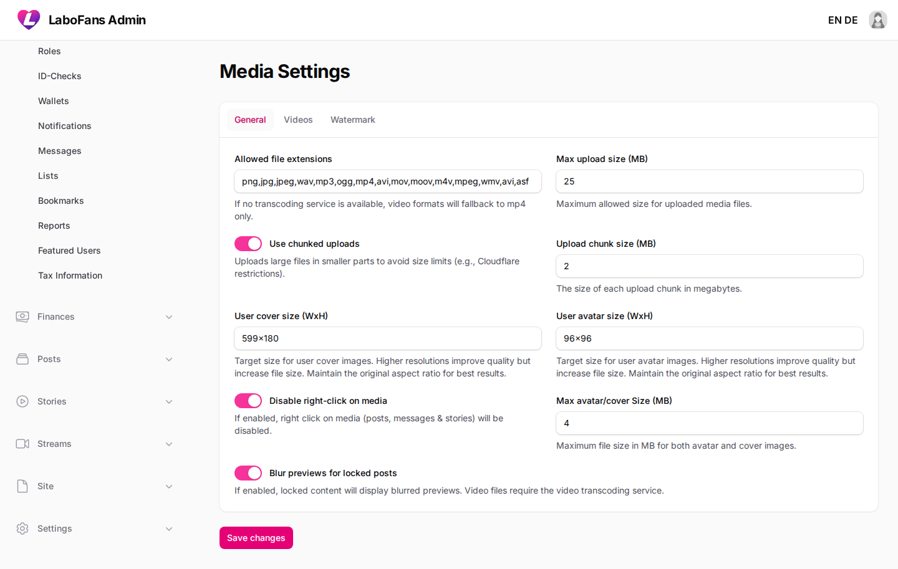
Task: Click 'Disable right-click on media' label
Action: click(x=328, y=401)
